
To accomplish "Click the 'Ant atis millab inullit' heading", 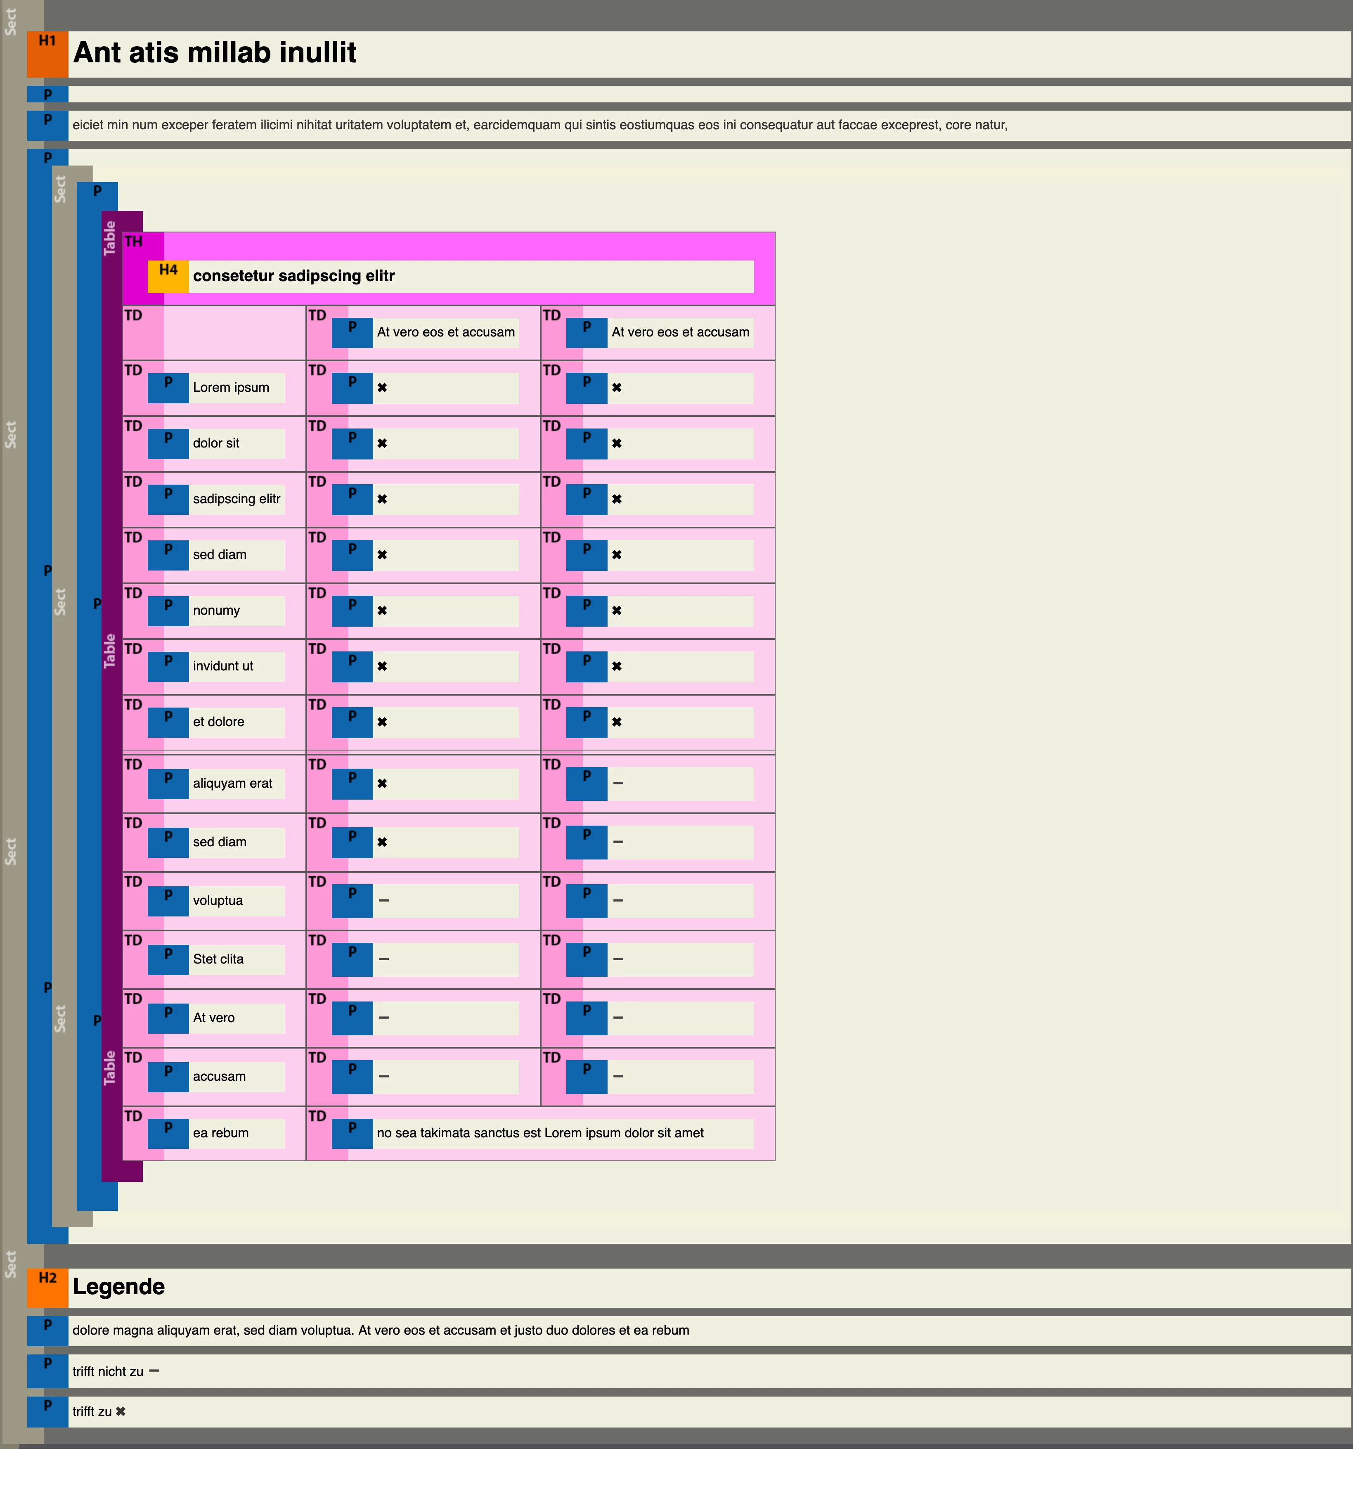I will click(215, 53).
